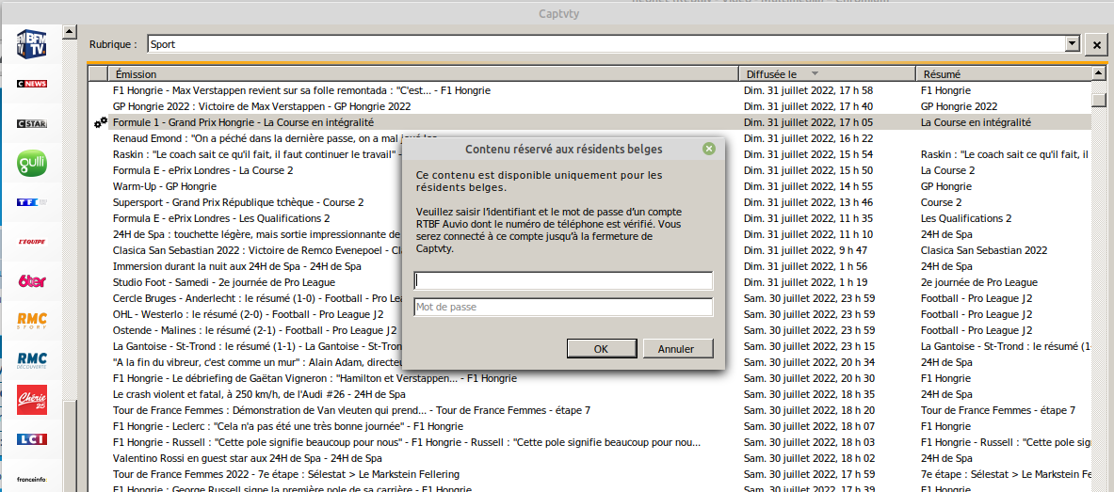Screen dimensions: 1114x492
Task: Choose the CSTAR channel logo
Action: 31,123
